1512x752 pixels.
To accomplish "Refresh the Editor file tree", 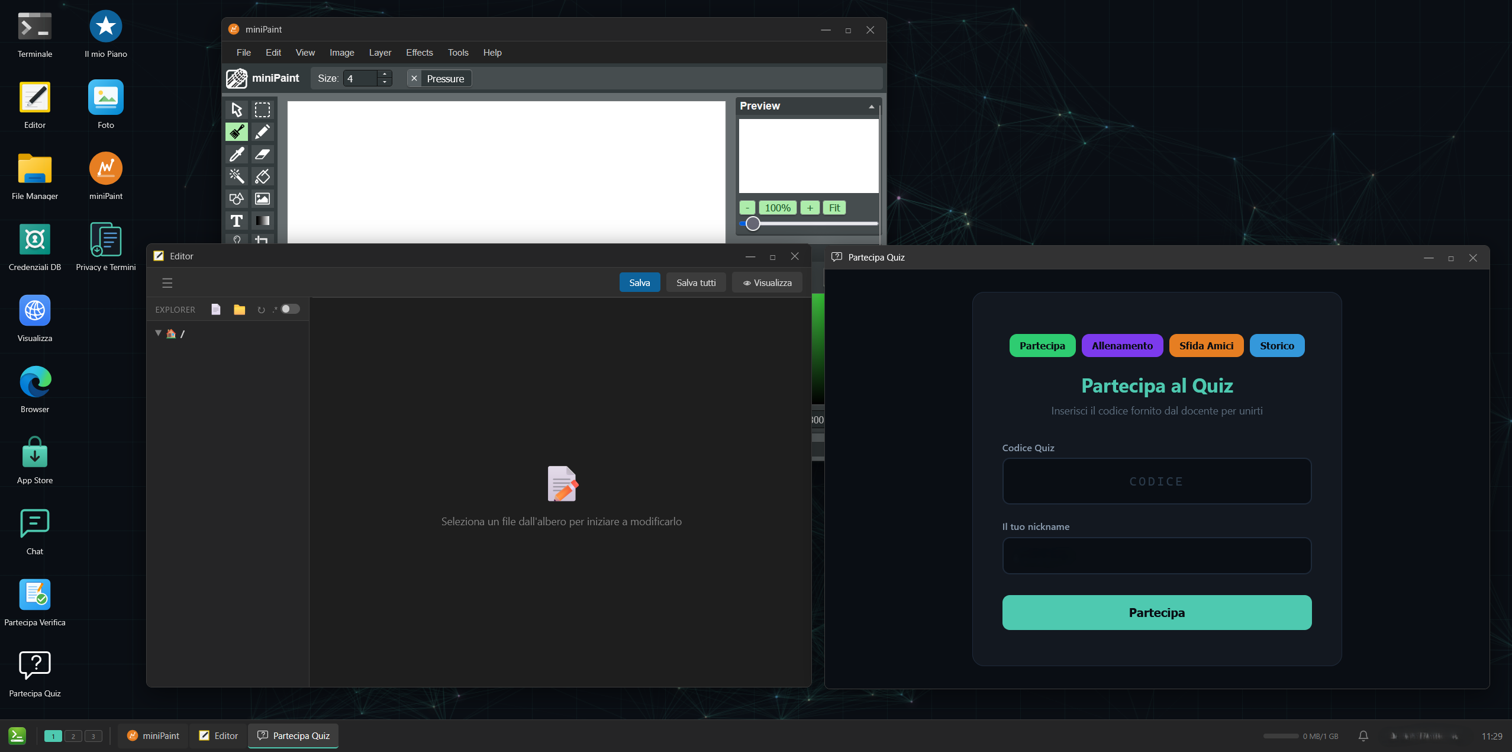I will pyautogui.click(x=261, y=309).
